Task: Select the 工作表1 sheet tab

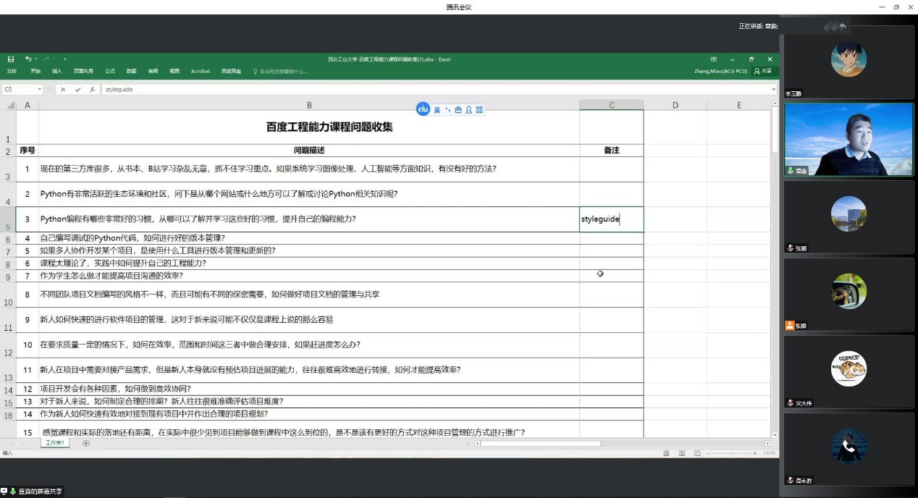Action: click(55, 443)
